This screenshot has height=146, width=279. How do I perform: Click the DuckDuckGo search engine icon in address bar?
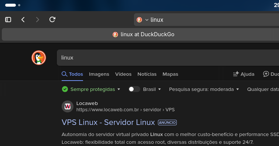(139, 20)
